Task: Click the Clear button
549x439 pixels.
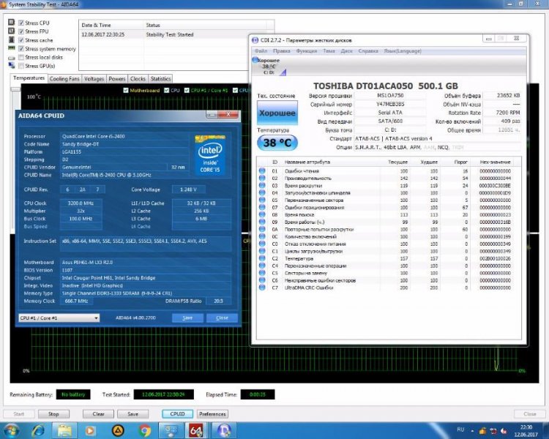Action: click(x=98, y=414)
